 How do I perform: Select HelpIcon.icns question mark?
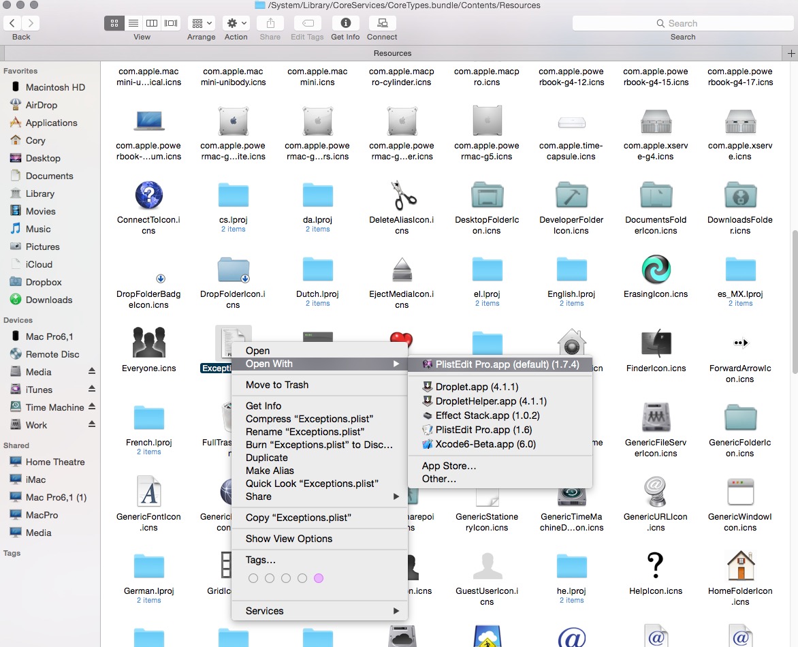coord(656,565)
